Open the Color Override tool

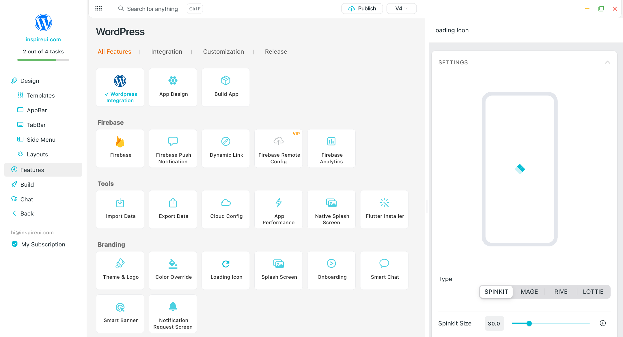tap(173, 270)
